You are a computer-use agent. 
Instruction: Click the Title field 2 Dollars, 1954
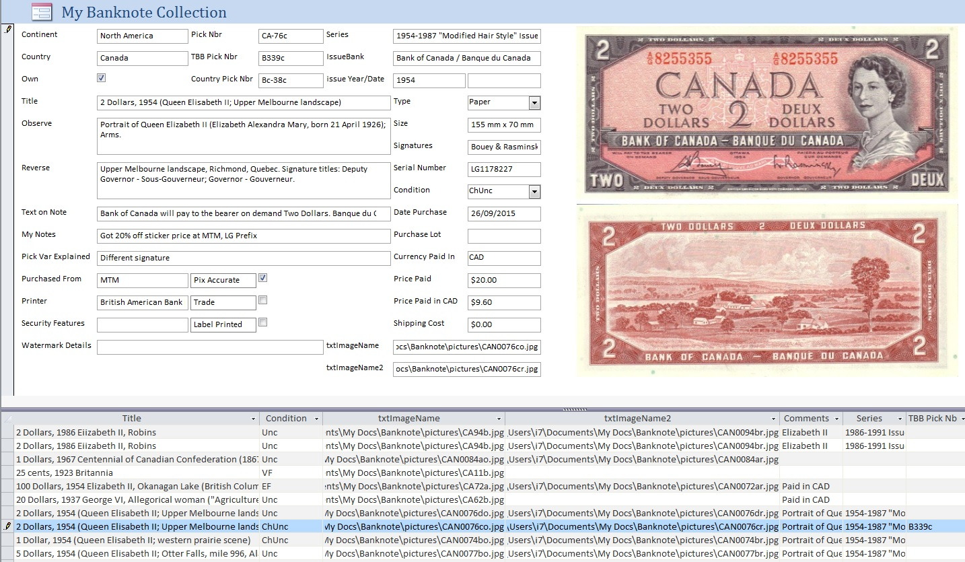click(244, 103)
